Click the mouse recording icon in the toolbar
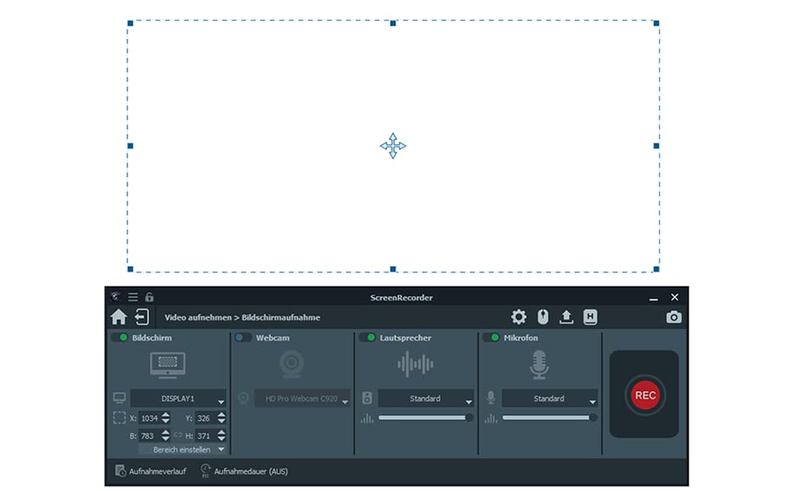 click(x=544, y=315)
